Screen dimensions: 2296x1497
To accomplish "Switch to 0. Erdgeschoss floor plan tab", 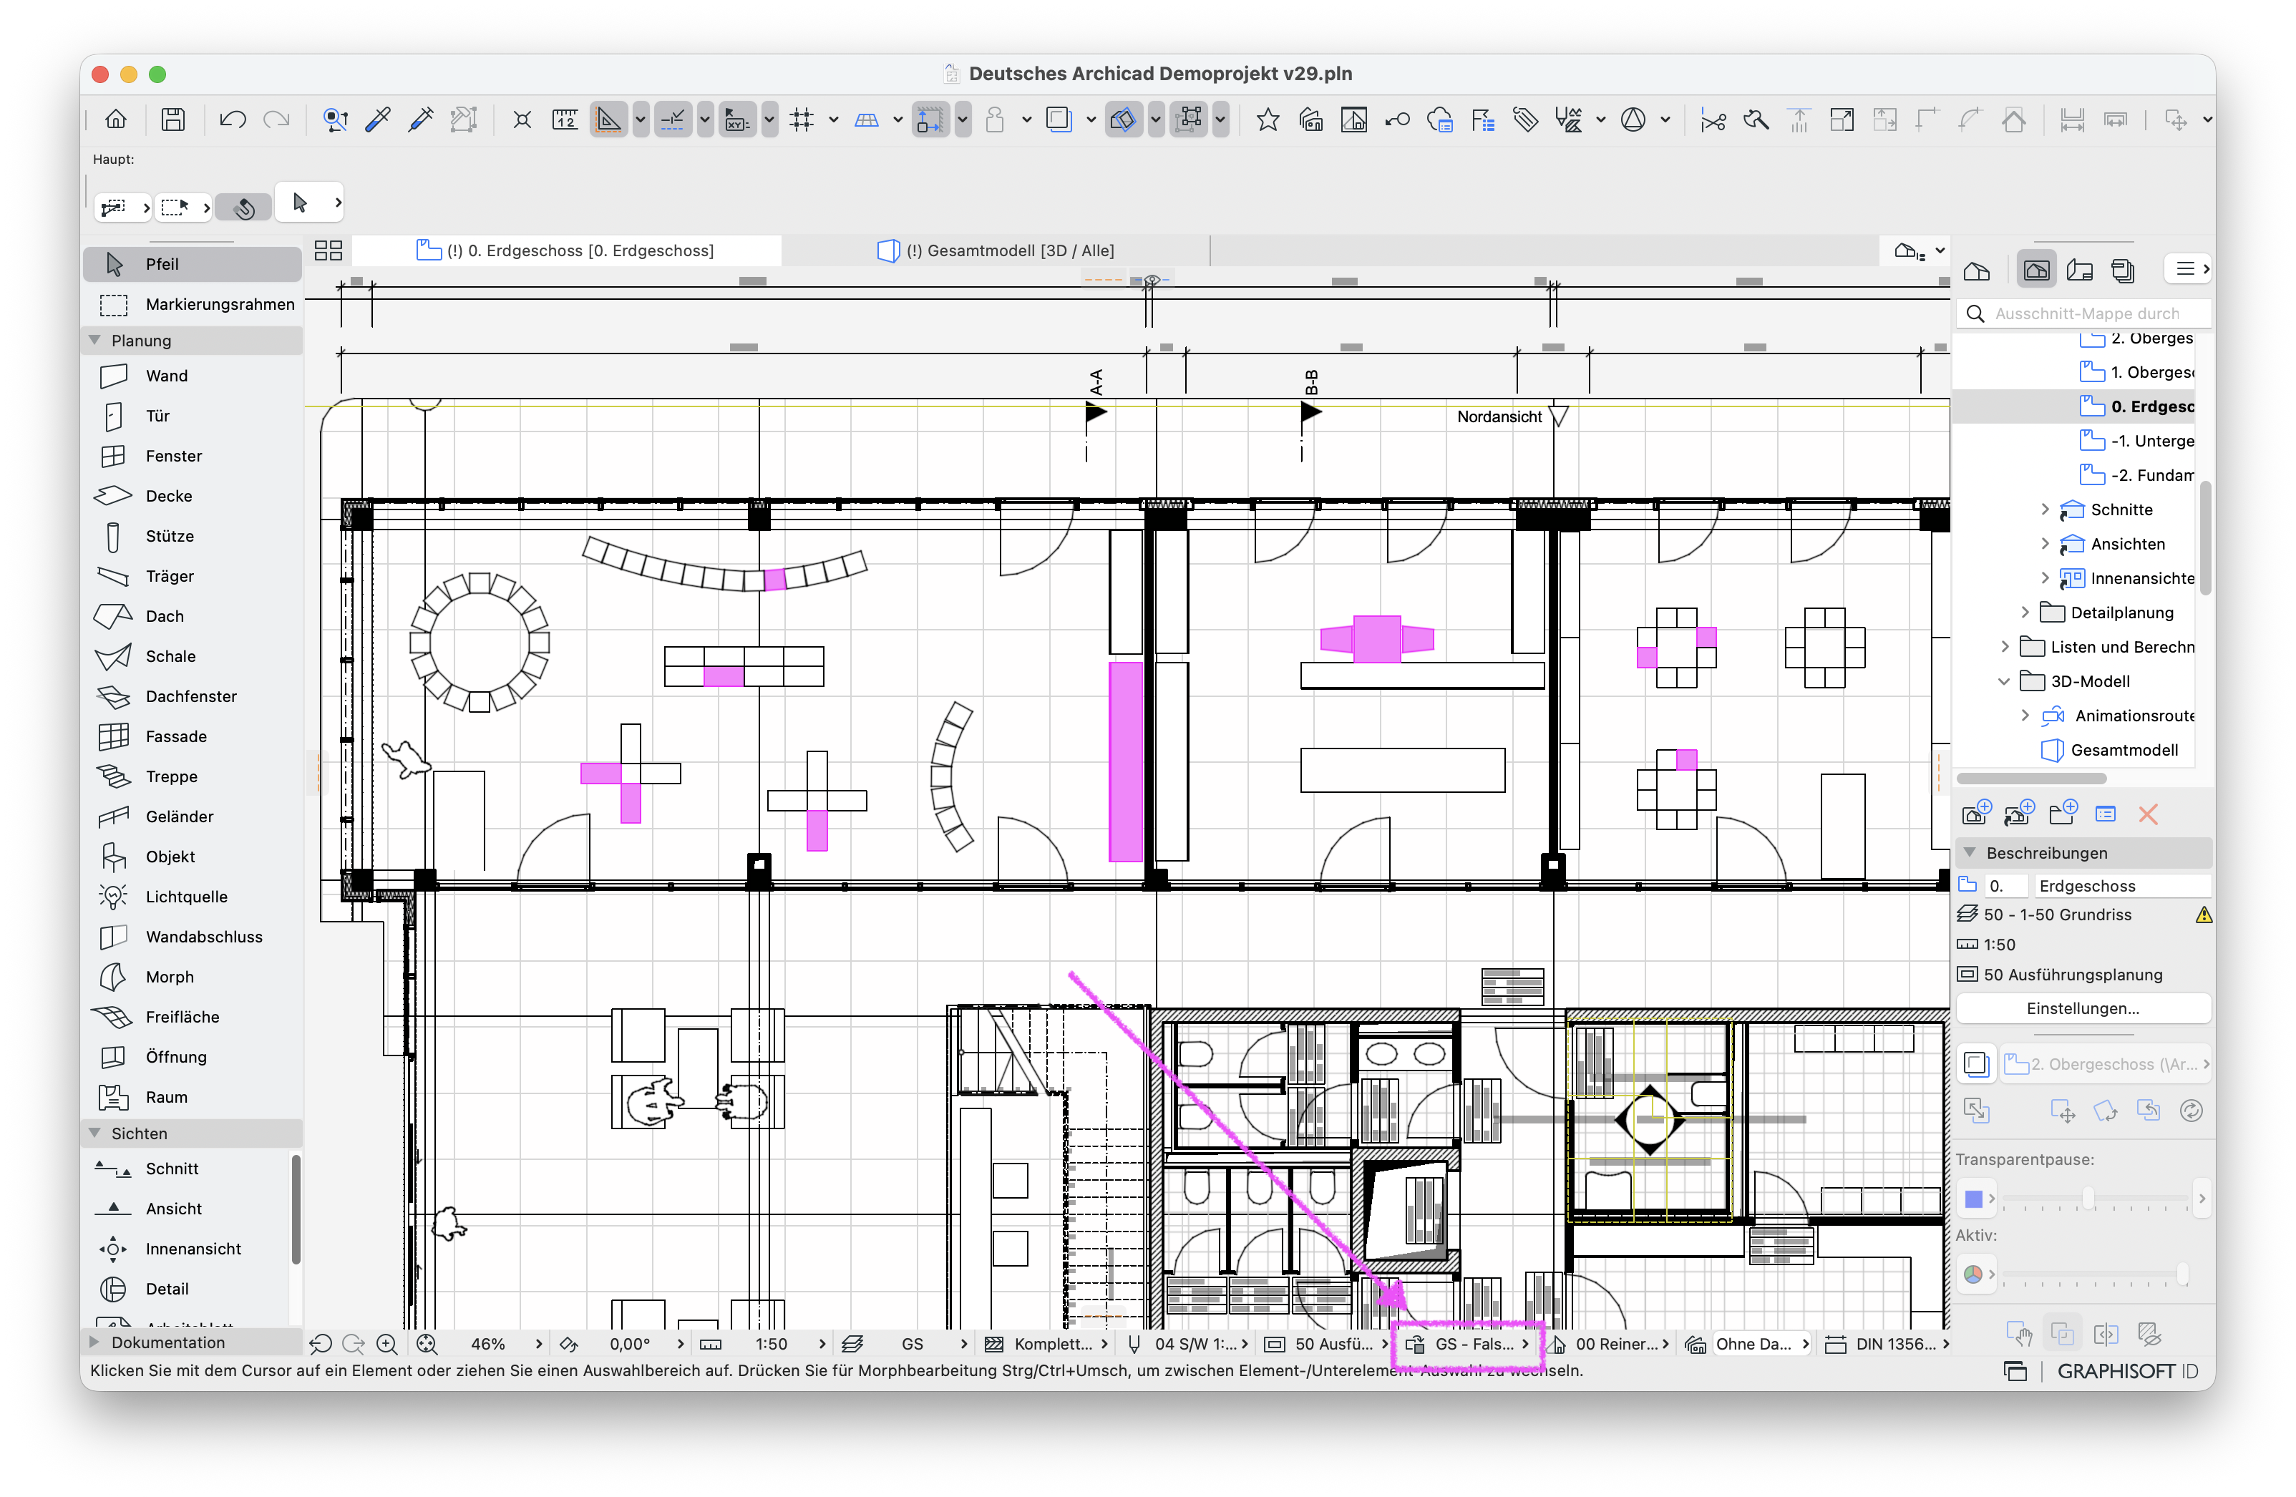I will click(568, 250).
